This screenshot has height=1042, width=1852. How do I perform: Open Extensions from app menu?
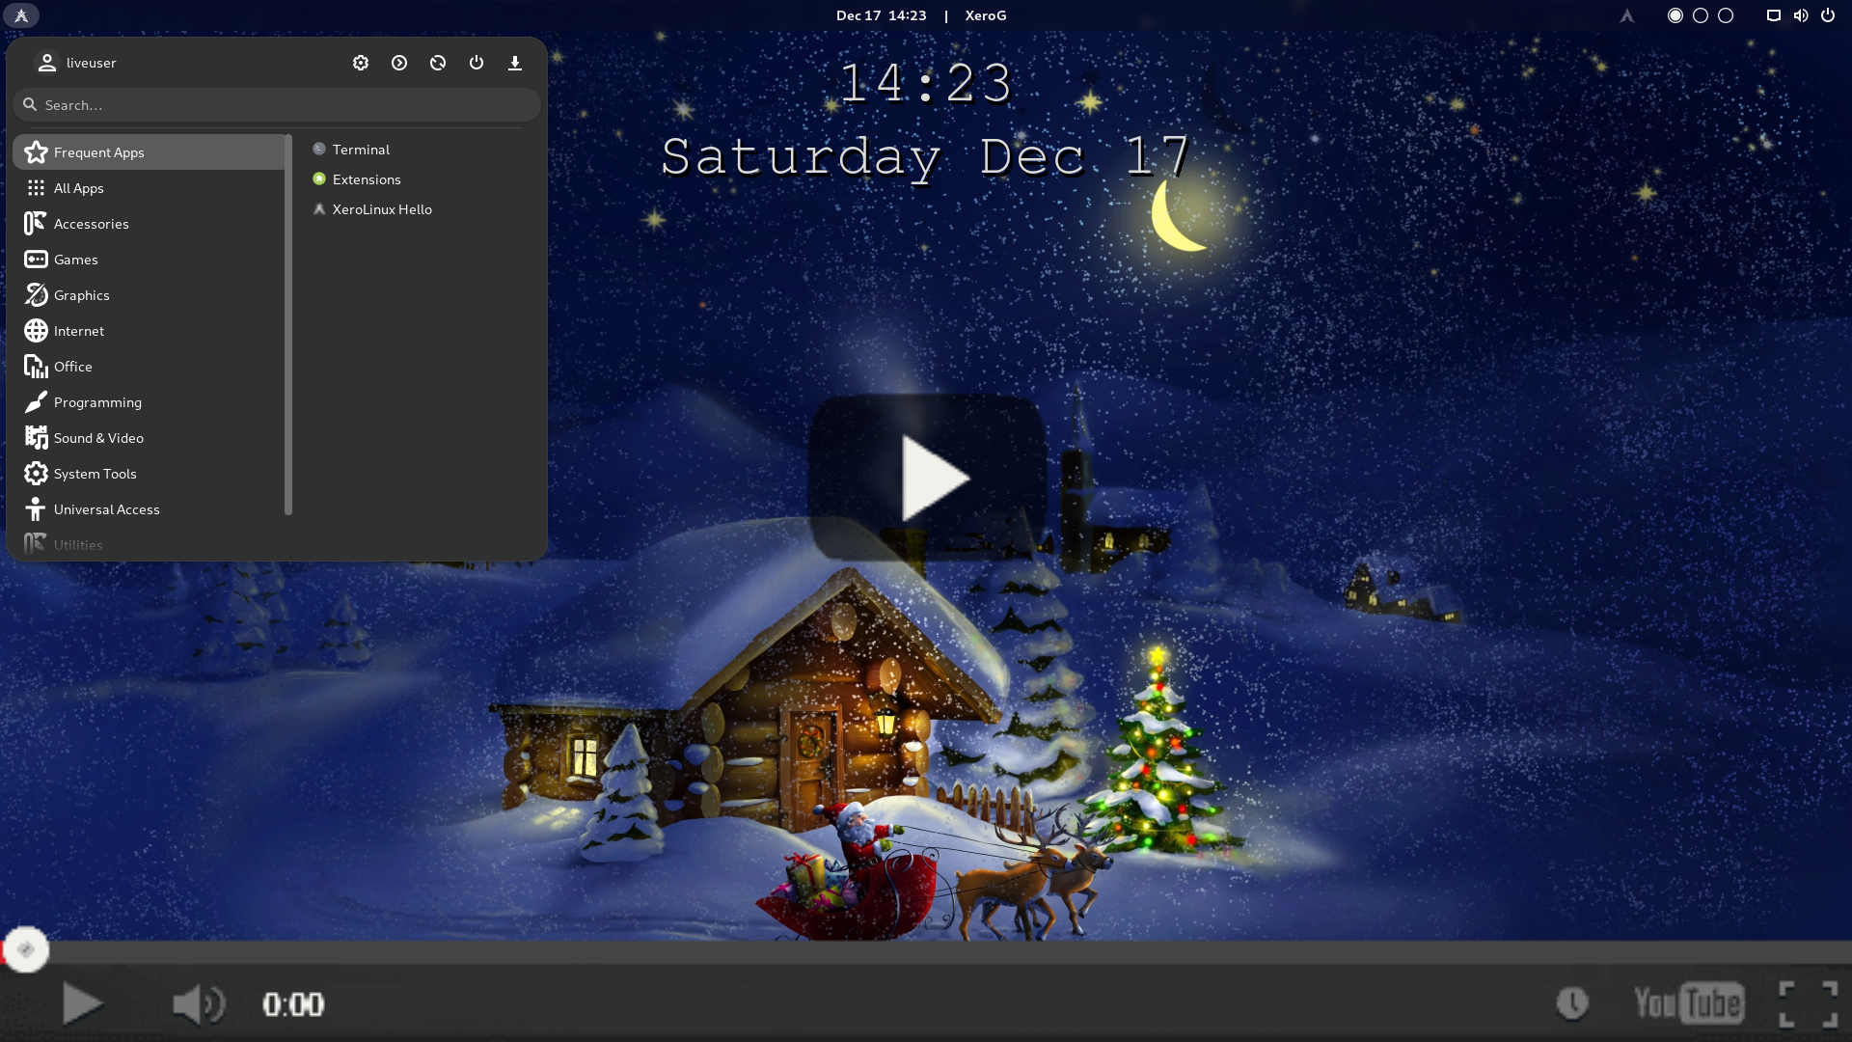coord(367,178)
